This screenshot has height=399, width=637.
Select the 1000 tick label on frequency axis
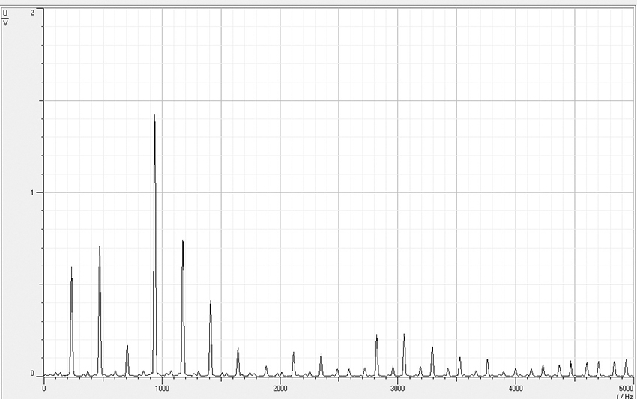pos(162,388)
